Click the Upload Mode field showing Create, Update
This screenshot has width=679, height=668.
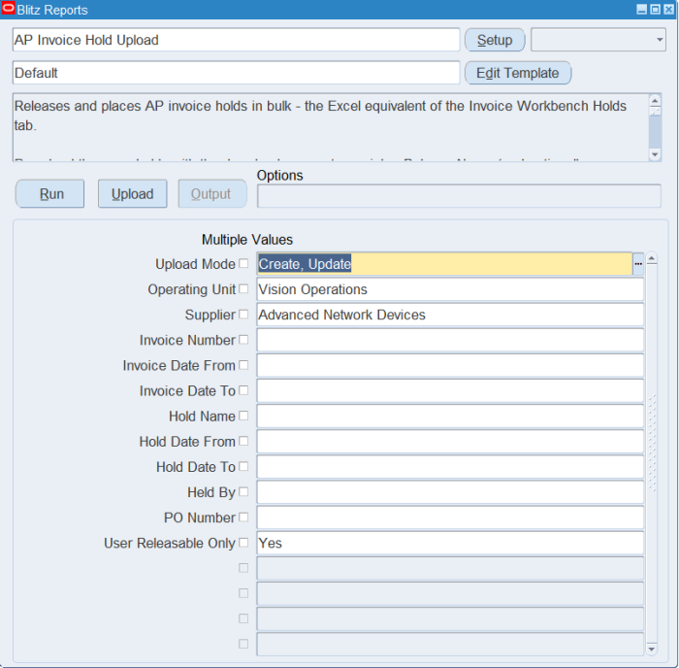(x=444, y=264)
